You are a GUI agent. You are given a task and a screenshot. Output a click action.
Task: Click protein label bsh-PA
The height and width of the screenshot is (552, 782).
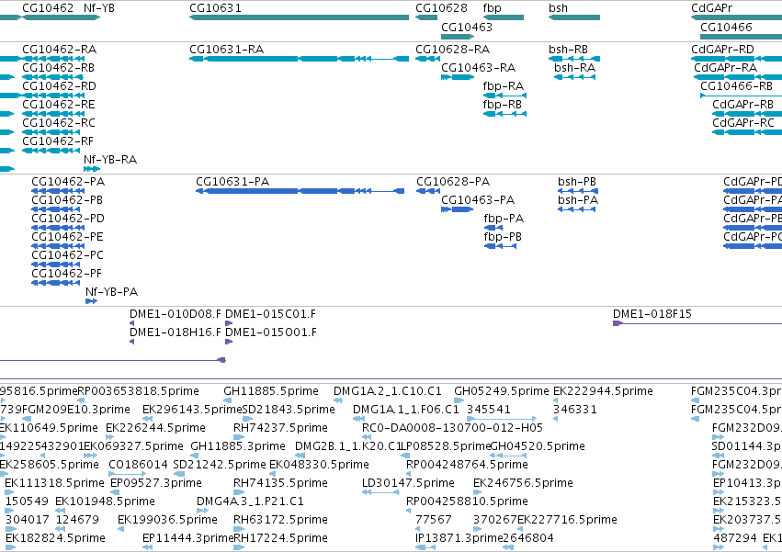pos(578,200)
